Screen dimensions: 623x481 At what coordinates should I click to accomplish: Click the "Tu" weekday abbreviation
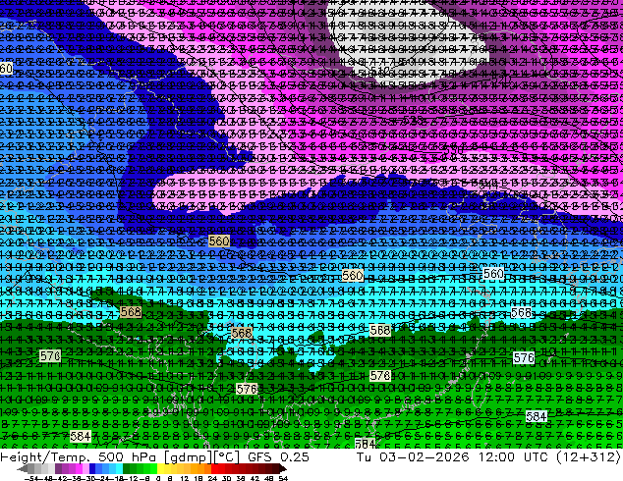click(x=364, y=456)
